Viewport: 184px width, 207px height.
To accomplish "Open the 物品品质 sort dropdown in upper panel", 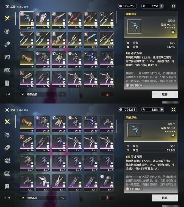I will pos(39,94).
